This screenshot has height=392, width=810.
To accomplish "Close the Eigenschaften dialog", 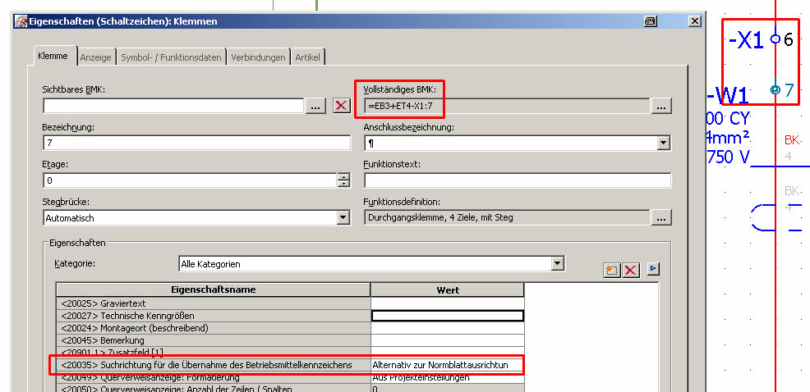I will coord(695,21).
